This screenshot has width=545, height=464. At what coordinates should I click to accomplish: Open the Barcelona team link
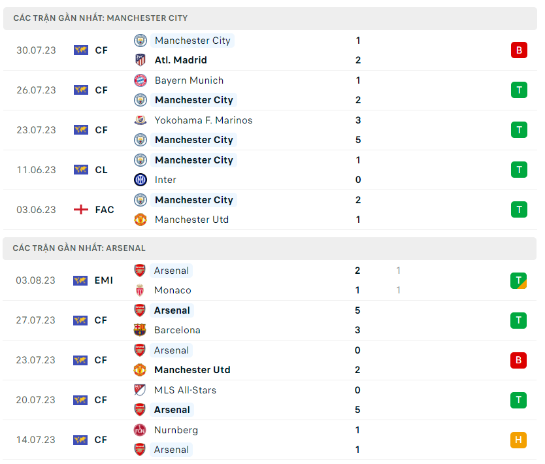pyautogui.click(x=177, y=330)
